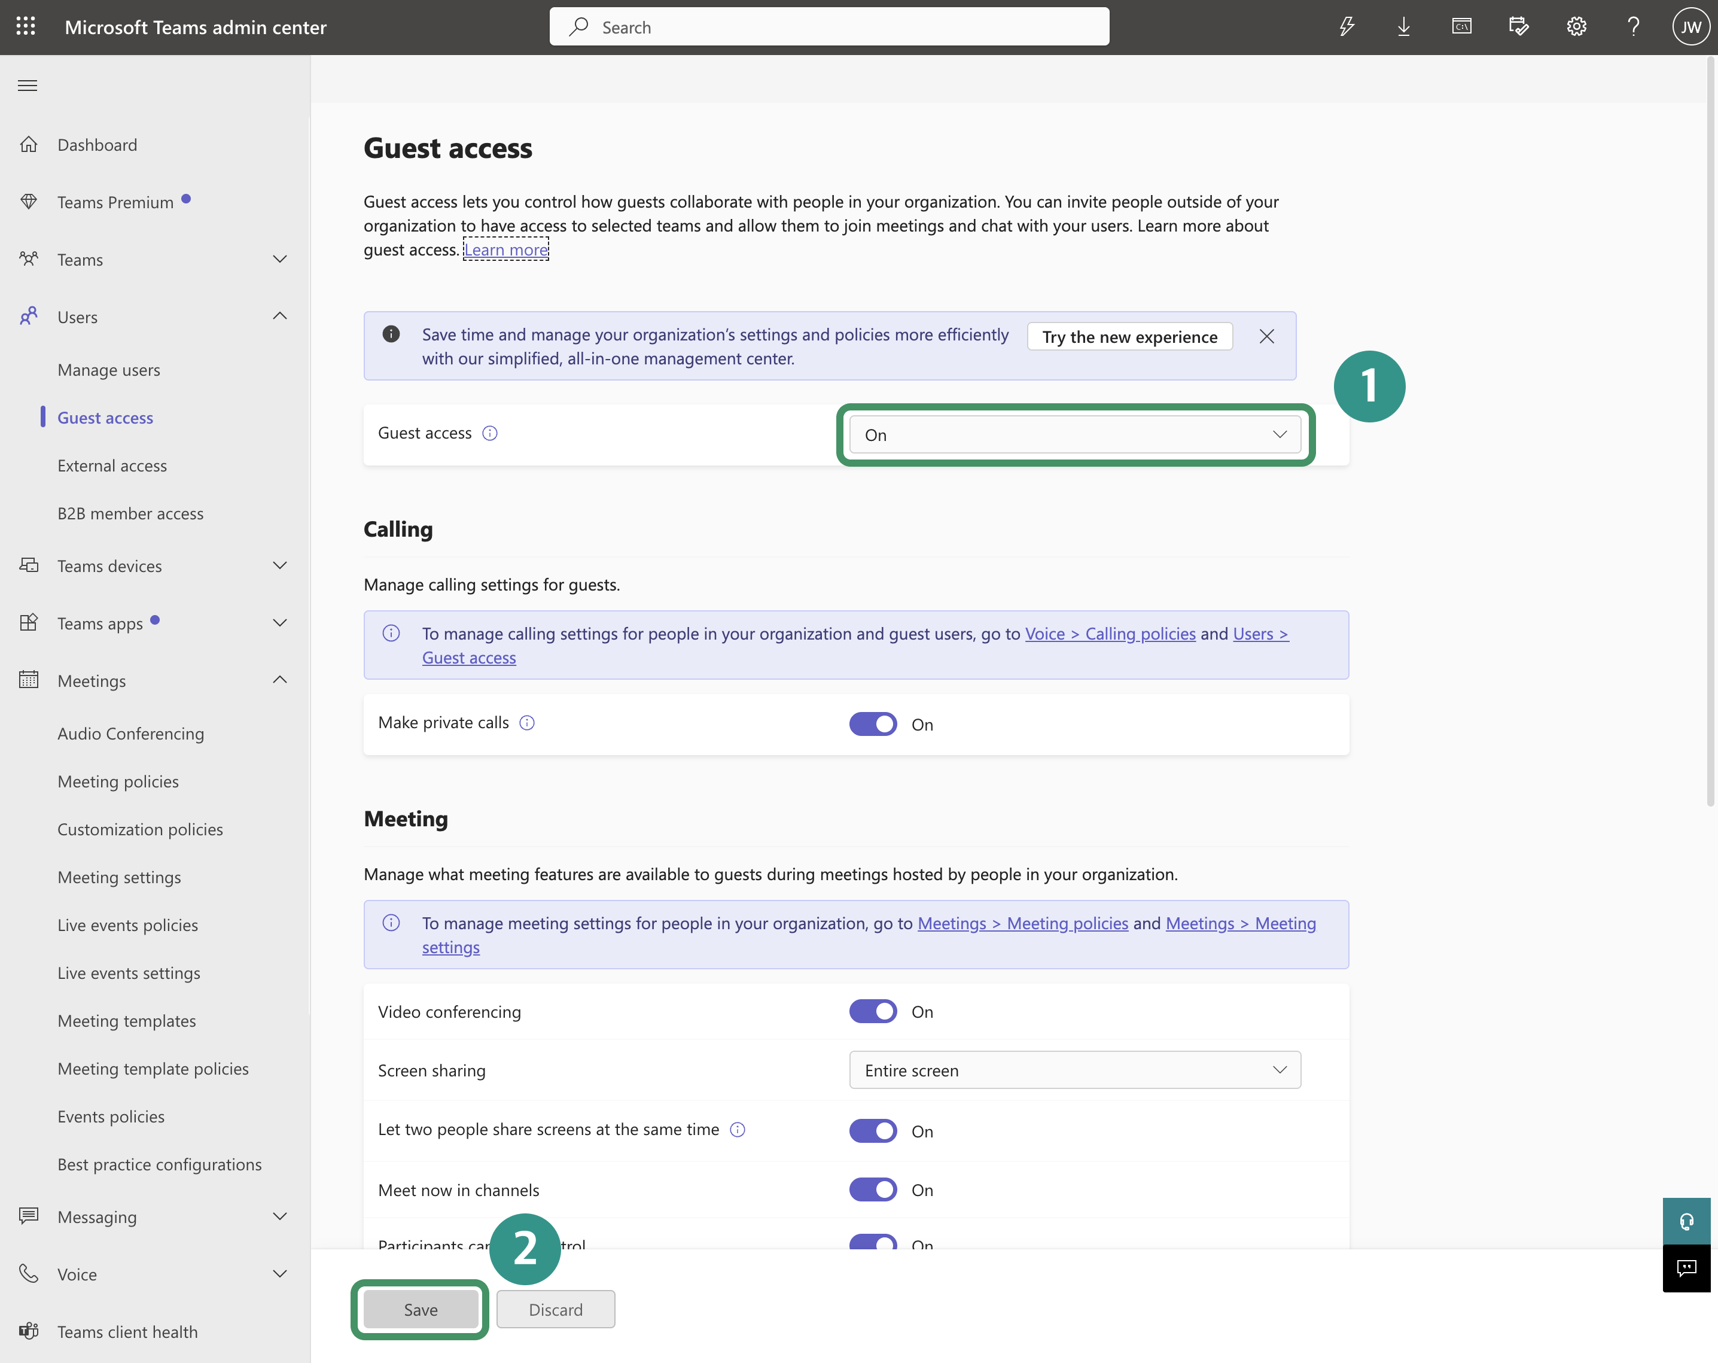Viewport: 1718px width, 1363px height.
Task: Click the info icon beside Guest access label
Action: pyautogui.click(x=490, y=433)
